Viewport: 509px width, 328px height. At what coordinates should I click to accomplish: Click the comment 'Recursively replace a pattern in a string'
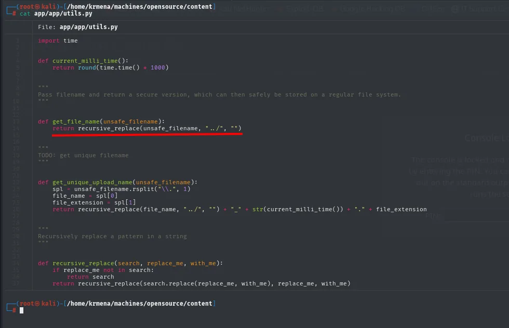[112, 236]
